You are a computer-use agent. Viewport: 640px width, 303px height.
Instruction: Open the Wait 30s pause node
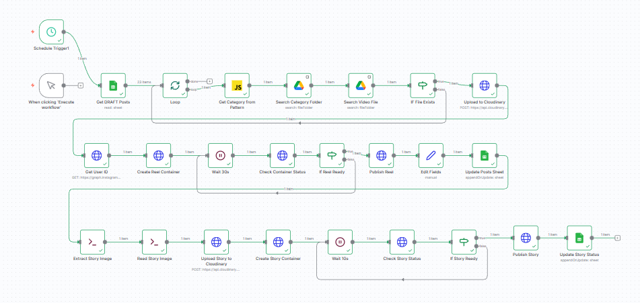(x=220, y=155)
